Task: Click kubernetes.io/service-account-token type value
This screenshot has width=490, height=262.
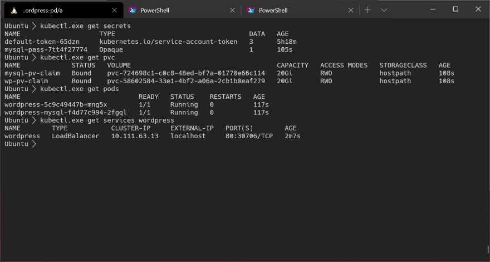Action: [168, 42]
